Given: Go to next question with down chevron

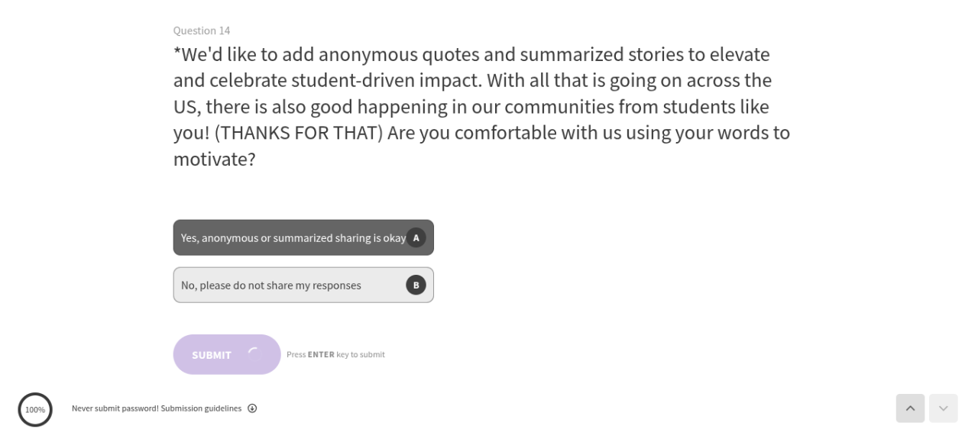Looking at the screenshot, I should [943, 408].
